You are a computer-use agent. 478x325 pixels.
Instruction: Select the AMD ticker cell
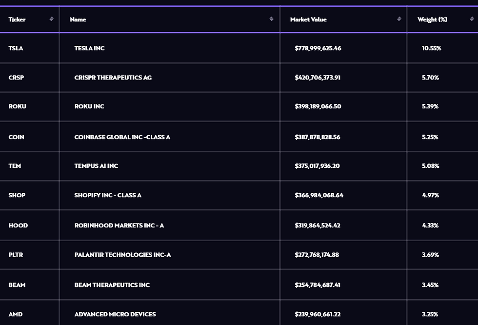(x=15, y=314)
